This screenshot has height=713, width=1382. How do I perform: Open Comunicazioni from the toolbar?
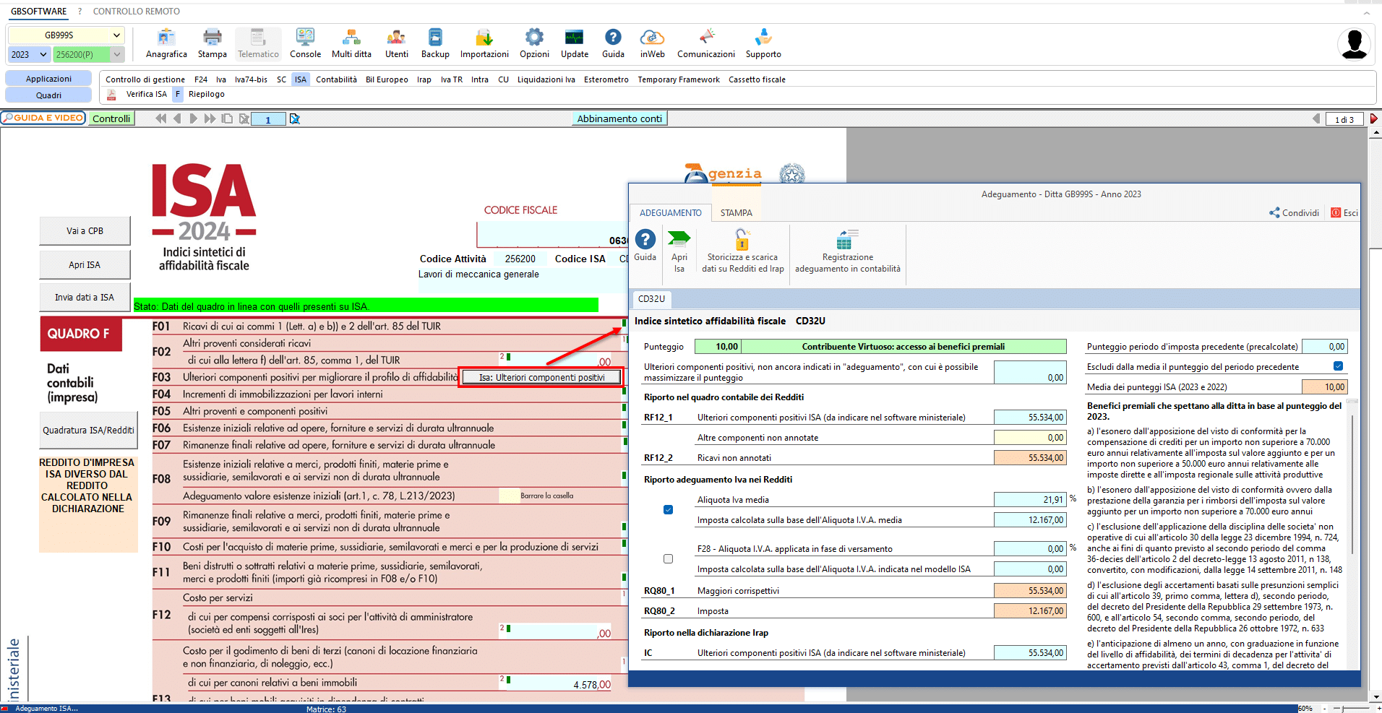(x=706, y=43)
